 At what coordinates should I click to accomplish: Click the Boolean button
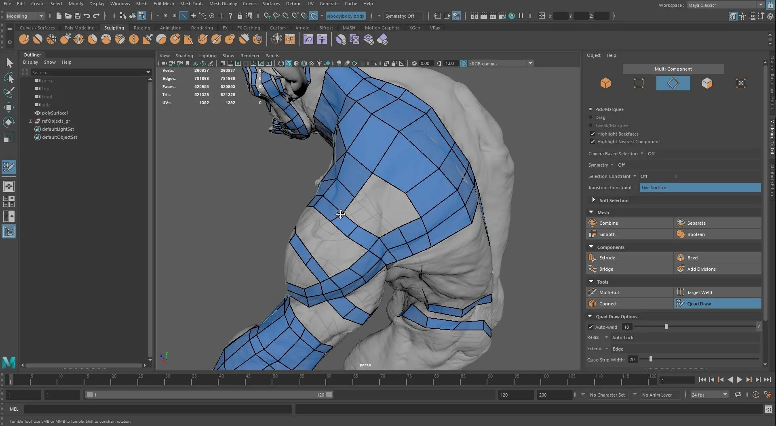point(718,234)
